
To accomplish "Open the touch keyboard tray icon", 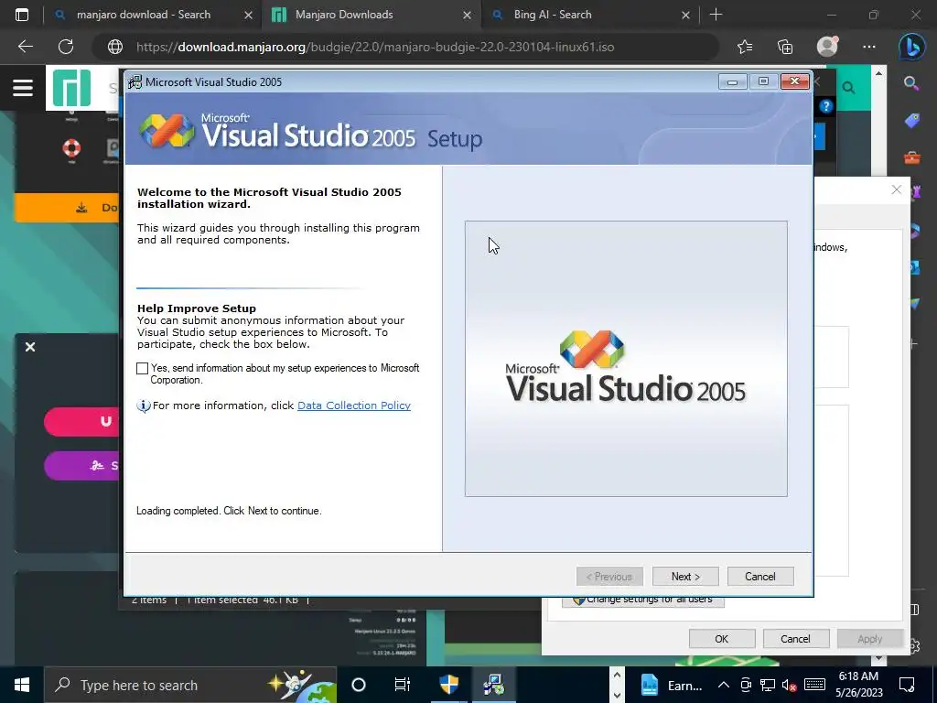I will pyautogui.click(x=814, y=685).
